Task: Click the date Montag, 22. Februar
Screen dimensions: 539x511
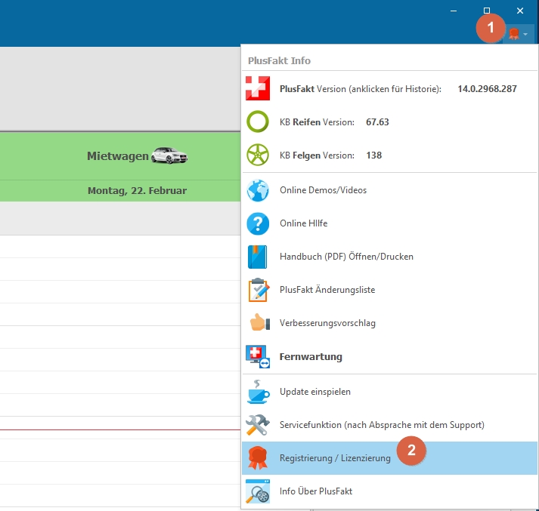Action: click(137, 190)
